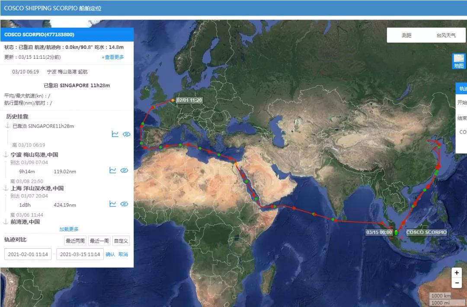Expand vessel details via +查看更多
The height and width of the screenshot is (307, 467).
[113, 57]
